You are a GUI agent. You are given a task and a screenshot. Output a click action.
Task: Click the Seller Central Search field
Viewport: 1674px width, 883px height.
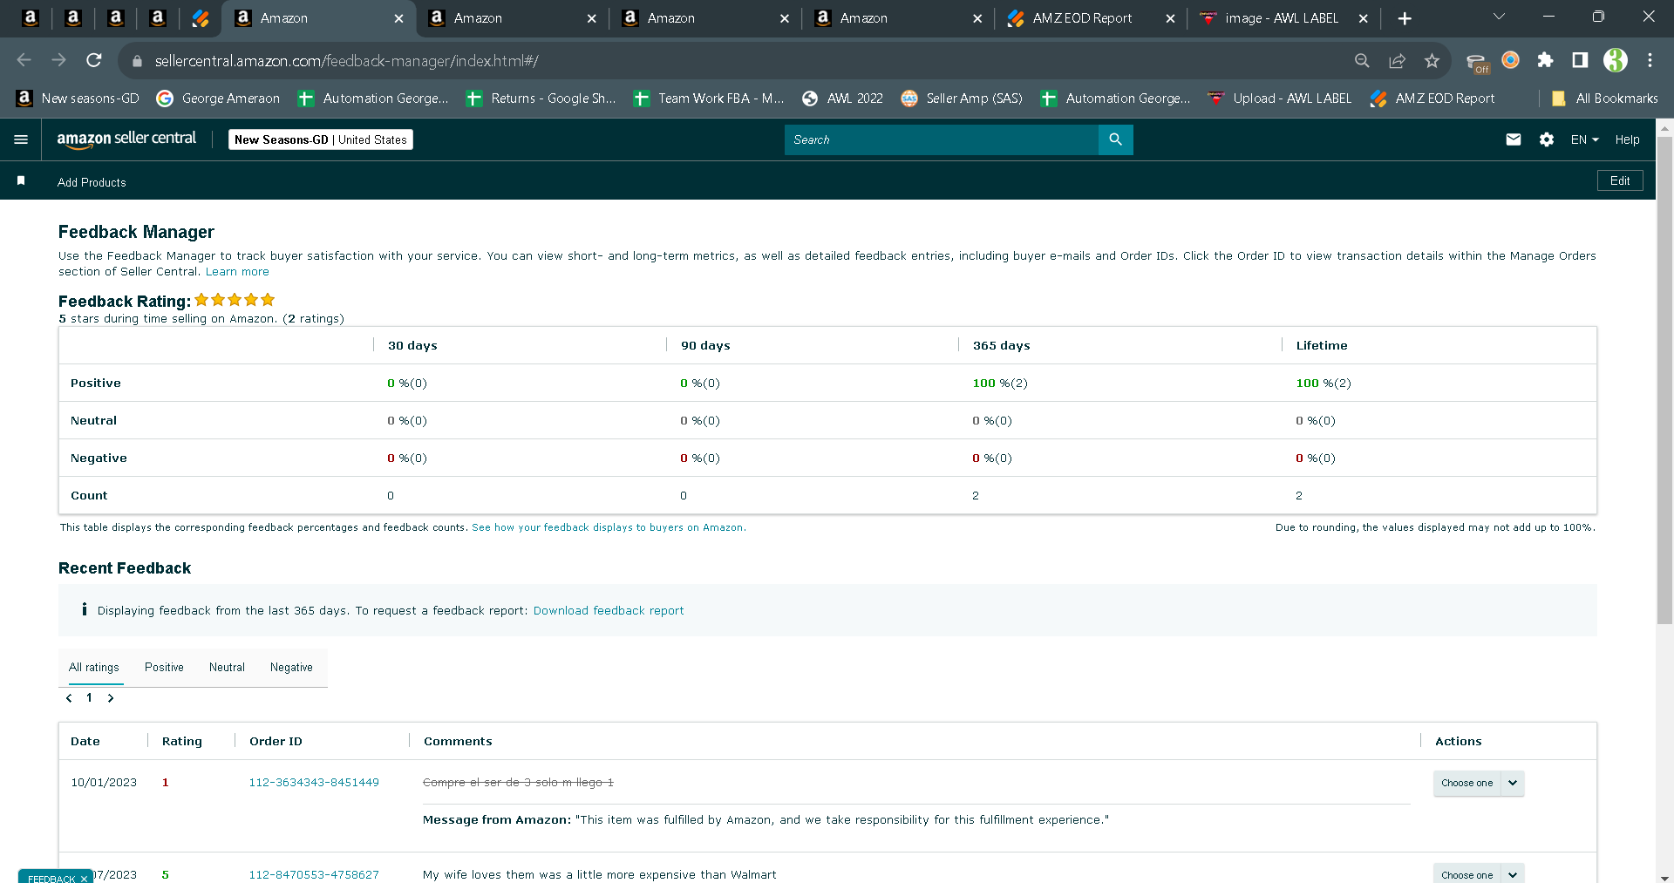click(942, 139)
